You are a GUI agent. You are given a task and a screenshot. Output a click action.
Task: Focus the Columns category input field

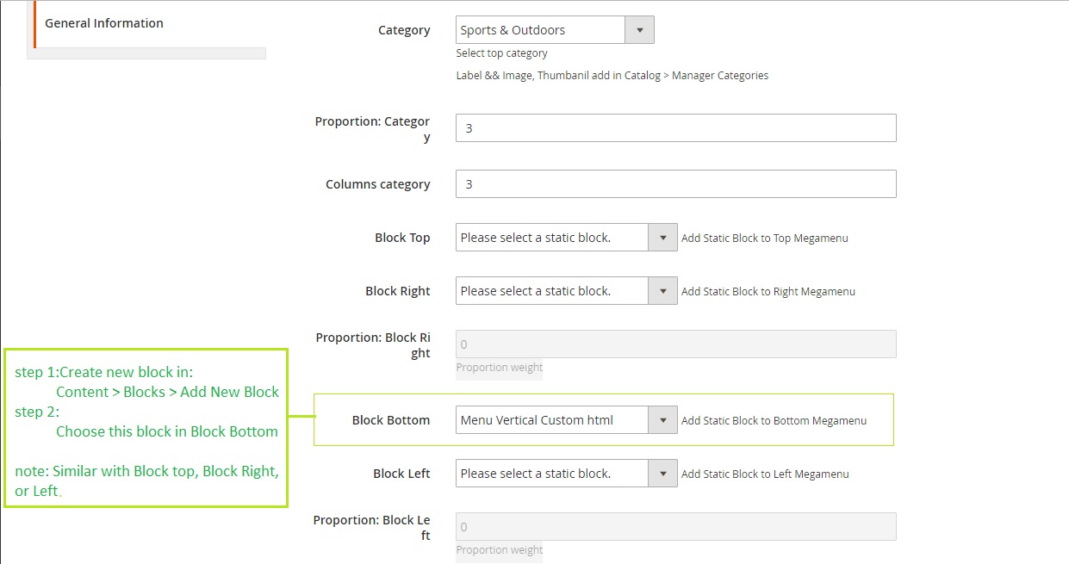[x=675, y=184]
